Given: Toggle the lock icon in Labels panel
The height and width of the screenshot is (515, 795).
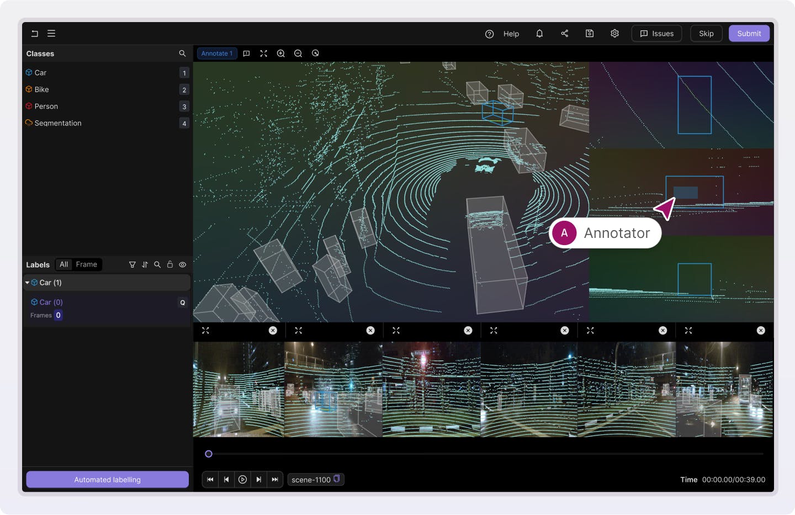Looking at the screenshot, I should point(170,265).
